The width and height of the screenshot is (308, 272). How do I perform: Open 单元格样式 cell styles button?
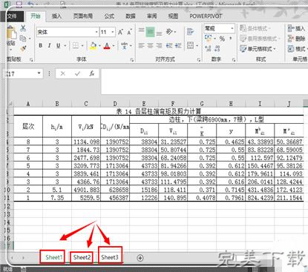(x=258, y=49)
